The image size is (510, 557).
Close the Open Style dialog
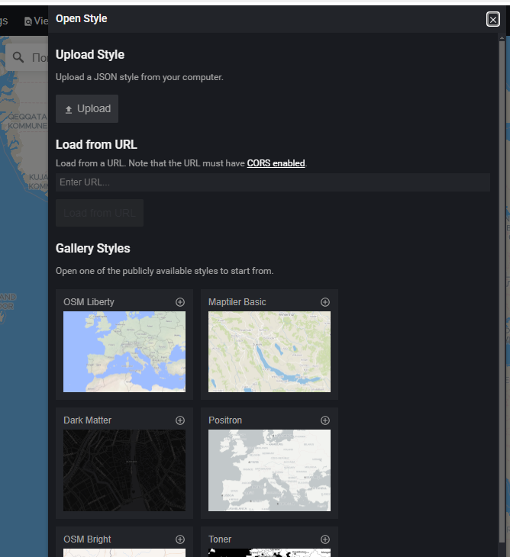(x=492, y=20)
